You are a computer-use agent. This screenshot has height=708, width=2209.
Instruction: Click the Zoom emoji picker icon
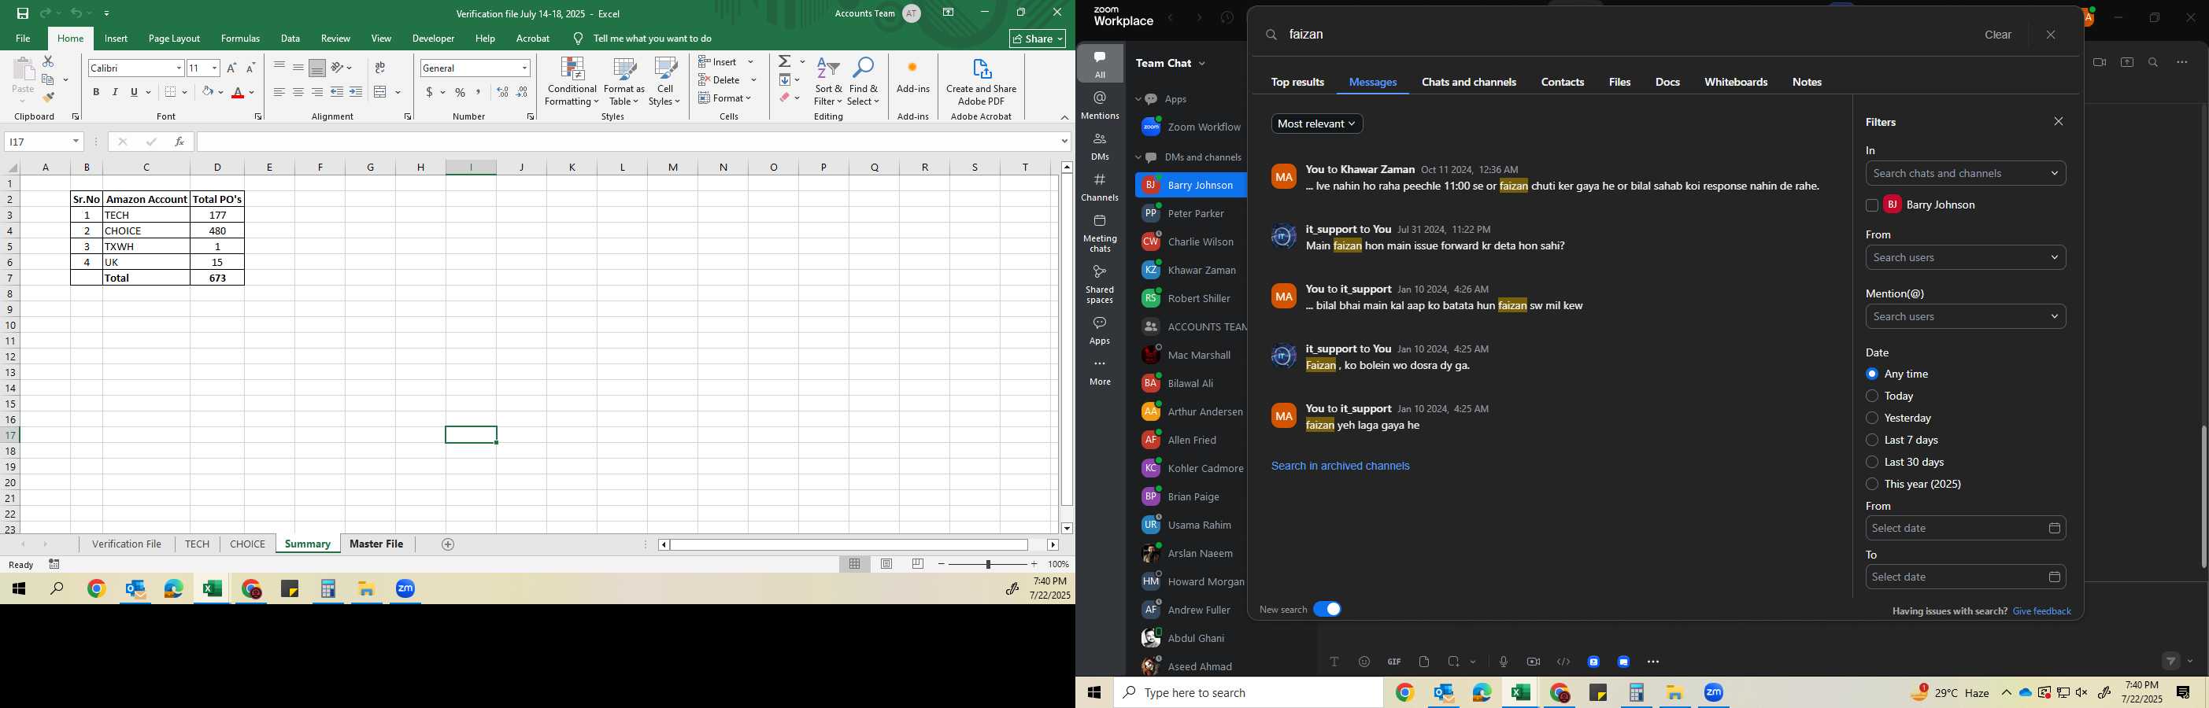(1364, 662)
